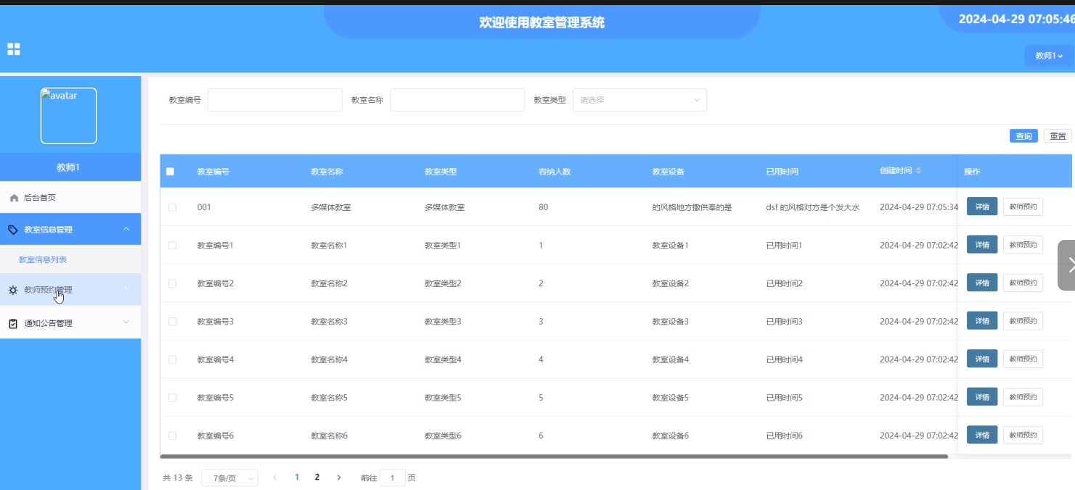Click 教师预约 for 教室编号5 row
This screenshot has height=490, width=1075.
[1023, 396]
